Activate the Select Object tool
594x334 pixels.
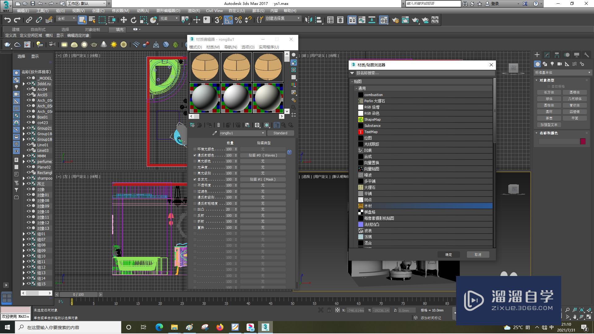(82, 20)
